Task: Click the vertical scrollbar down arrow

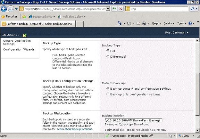Action: 197,130
